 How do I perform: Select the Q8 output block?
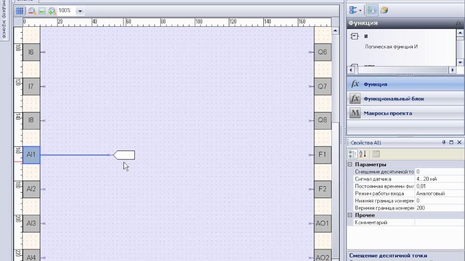(x=323, y=120)
